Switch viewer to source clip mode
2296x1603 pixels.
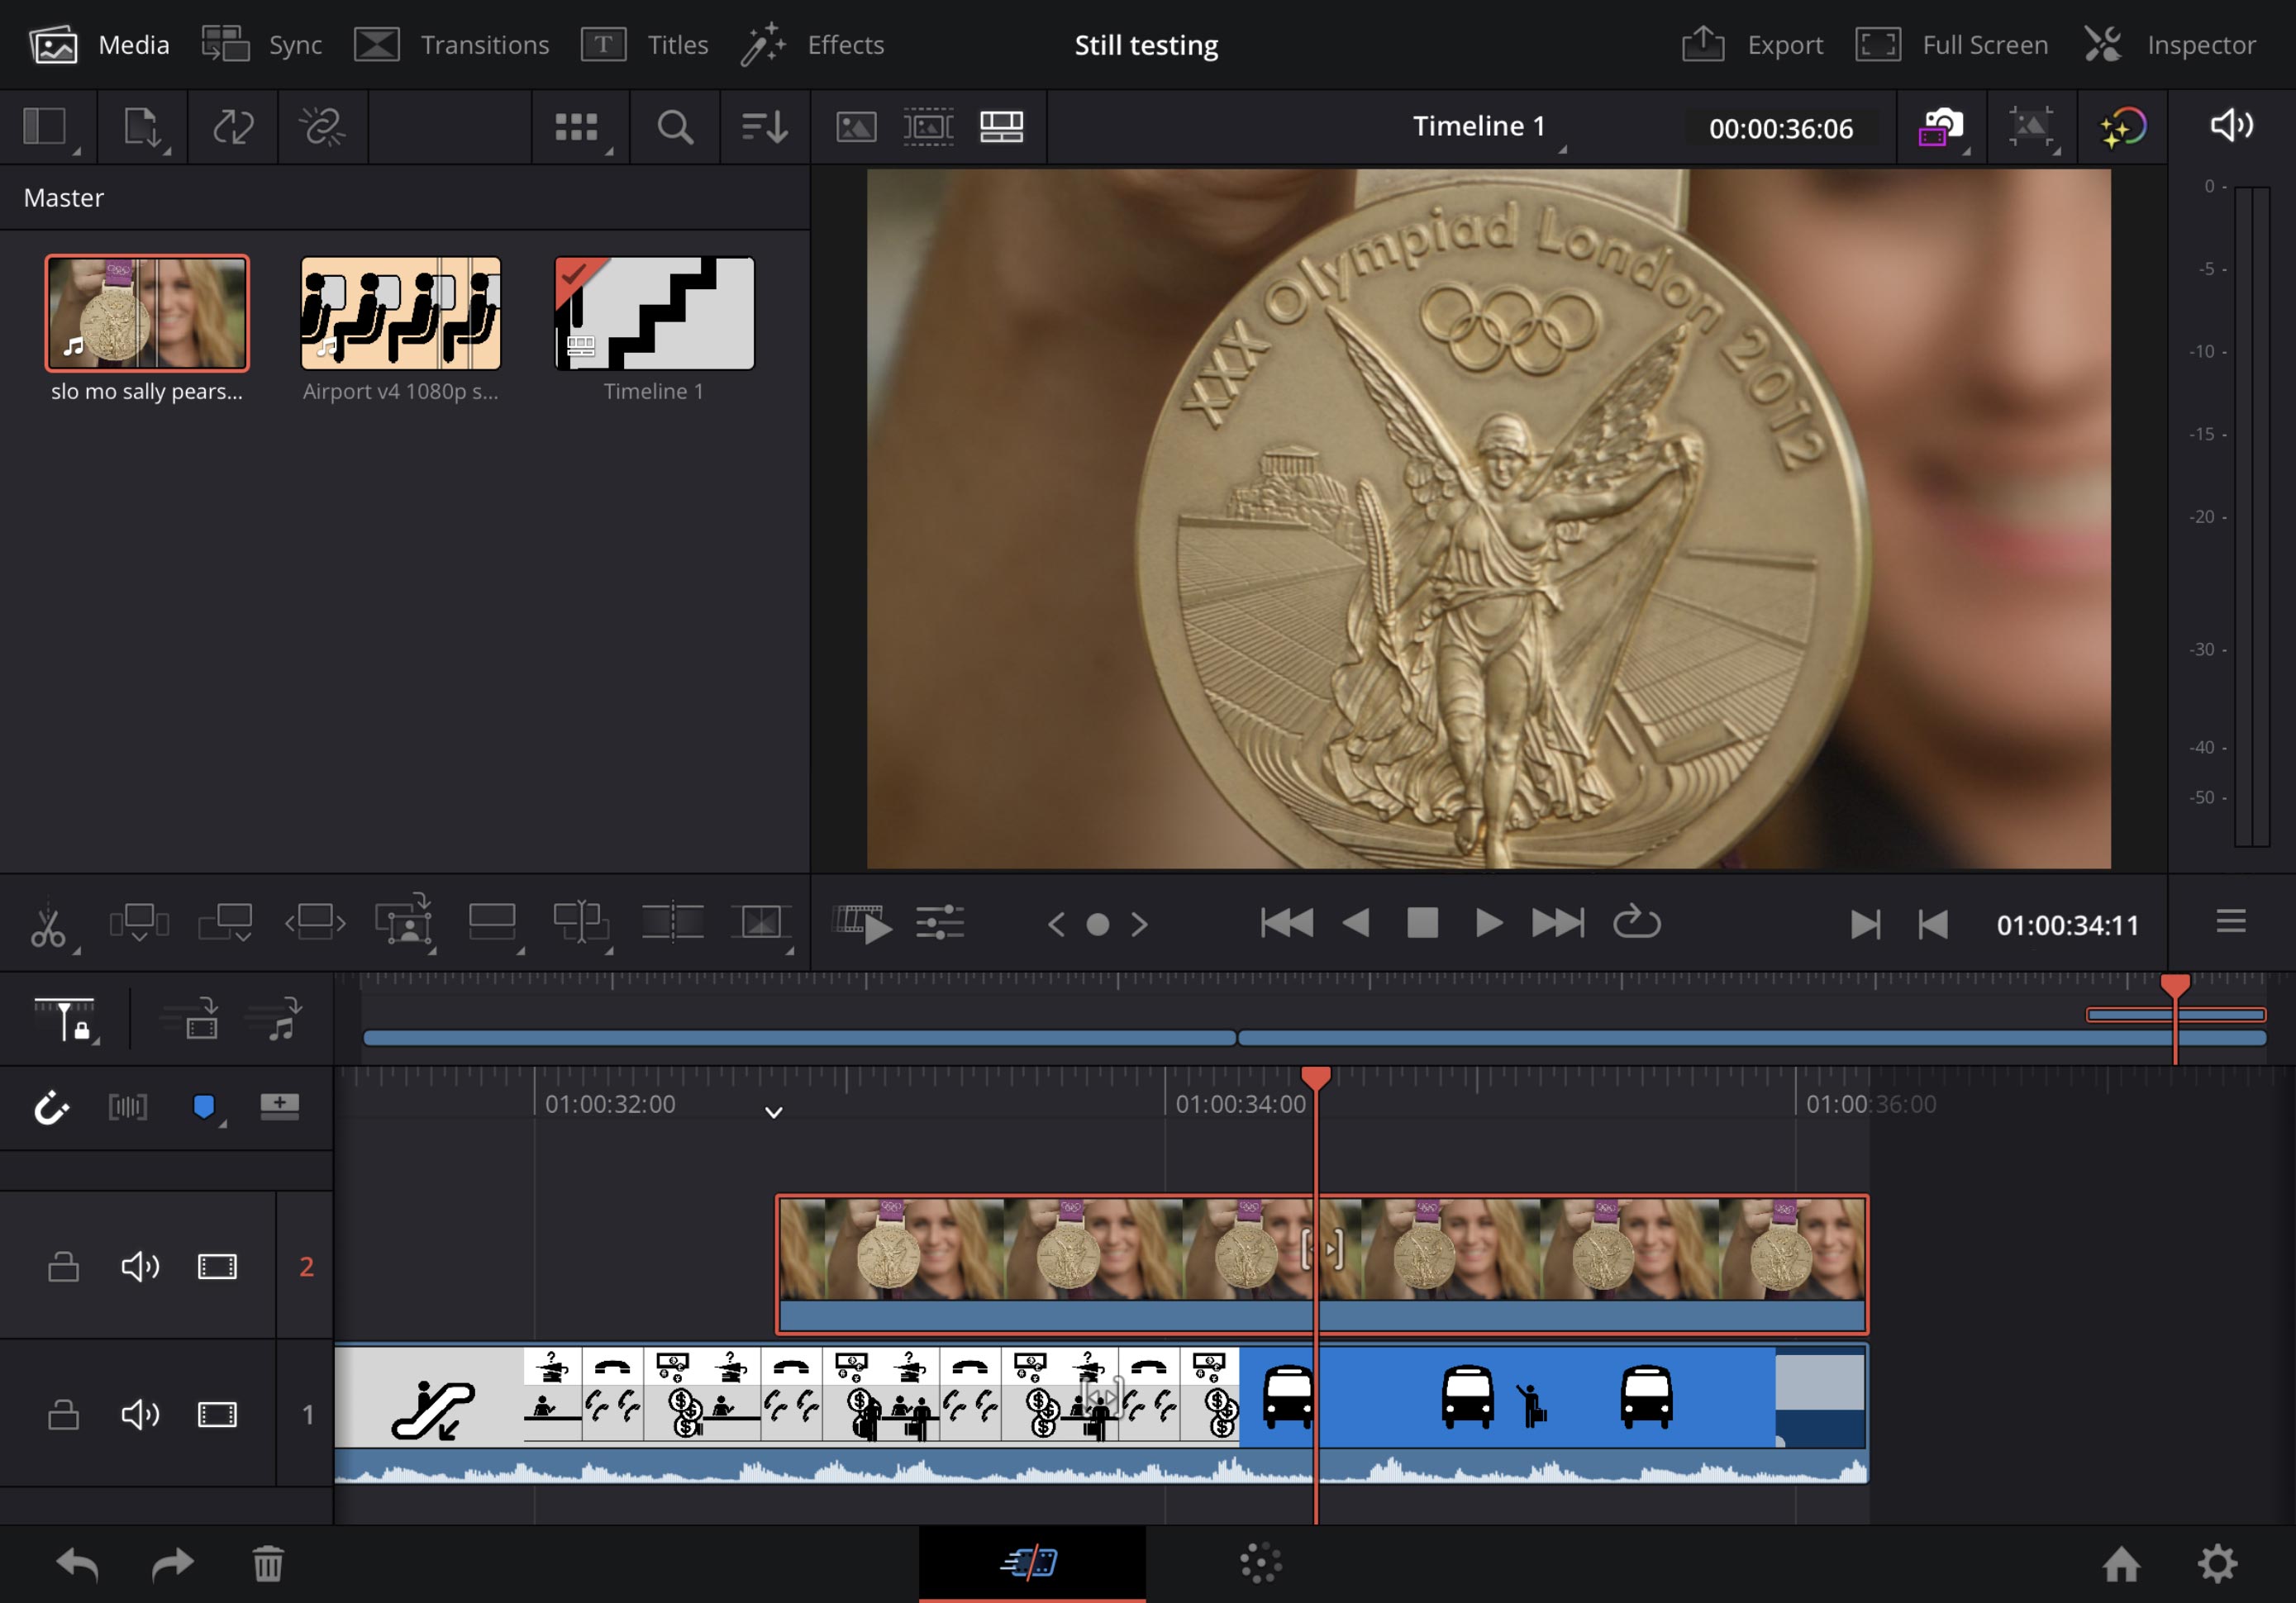(856, 127)
